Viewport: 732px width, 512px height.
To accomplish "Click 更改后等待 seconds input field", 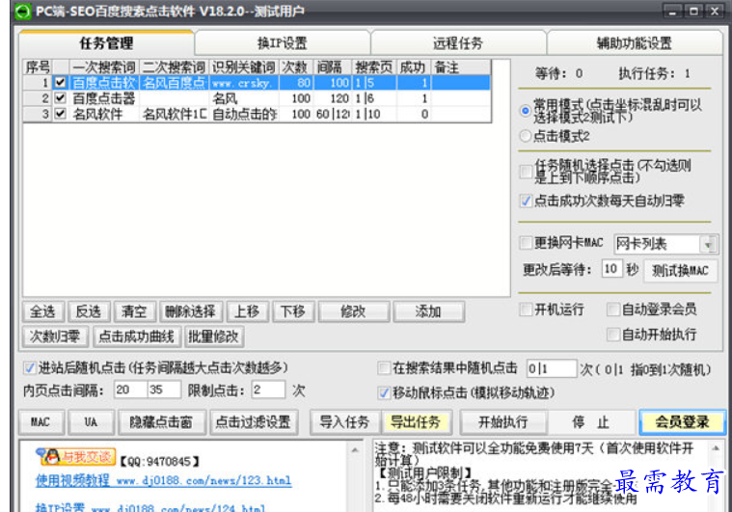I will click(x=611, y=269).
